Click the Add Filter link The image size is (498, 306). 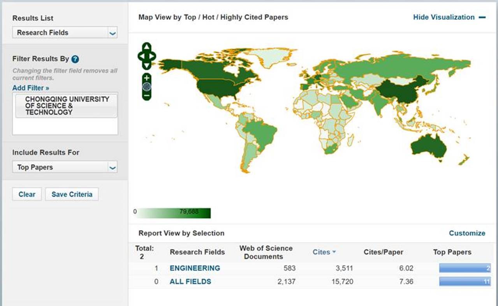pyautogui.click(x=31, y=88)
